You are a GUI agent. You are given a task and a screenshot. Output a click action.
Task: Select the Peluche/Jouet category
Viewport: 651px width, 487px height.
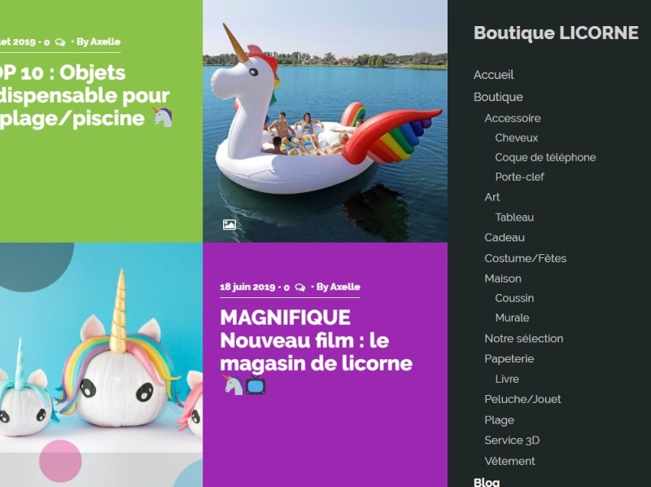tap(522, 399)
